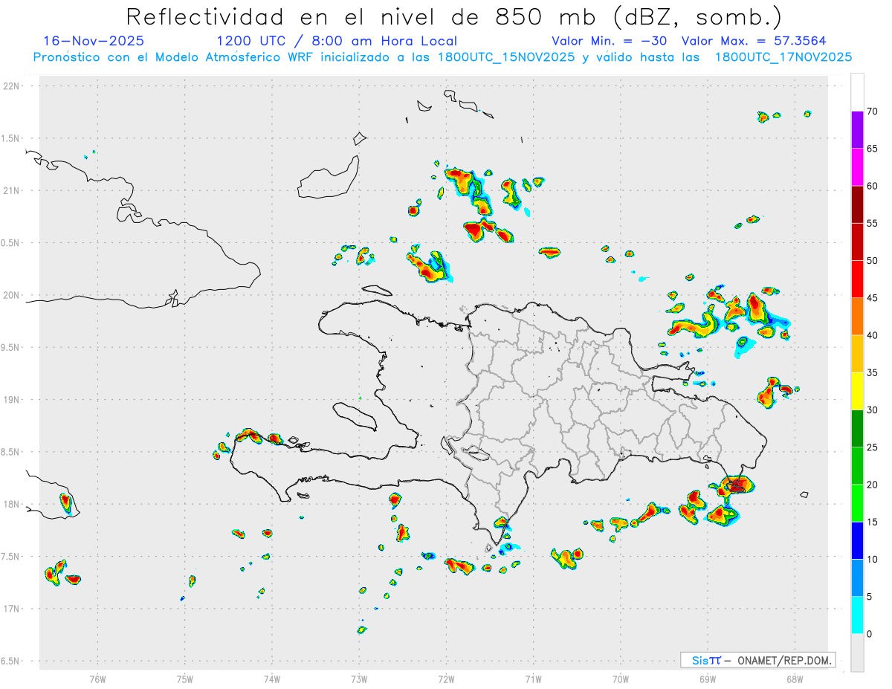Viewport: 892px width, 689px height.
Task: Click the colorbar value '20'
Action: (873, 485)
